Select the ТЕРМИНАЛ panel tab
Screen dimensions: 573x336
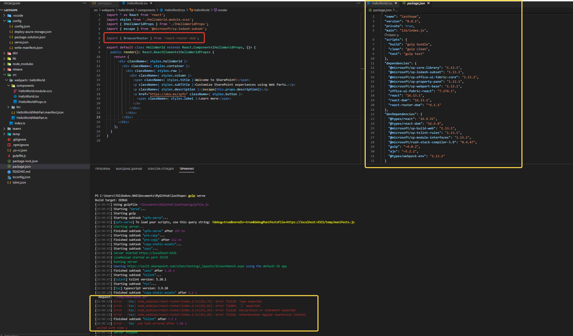coord(187,169)
